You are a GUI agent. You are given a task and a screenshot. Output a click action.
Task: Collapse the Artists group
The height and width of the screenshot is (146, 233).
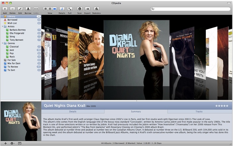[x=2, y=26]
